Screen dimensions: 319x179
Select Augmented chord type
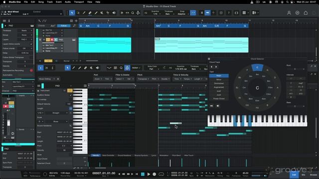click(x=219, y=87)
